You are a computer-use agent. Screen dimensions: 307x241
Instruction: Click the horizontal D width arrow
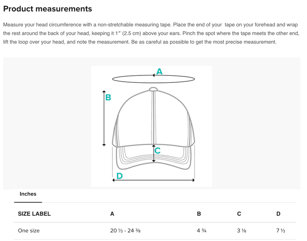click(x=153, y=180)
